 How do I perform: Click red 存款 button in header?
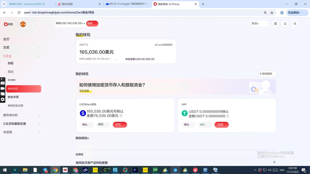click(92, 23)
